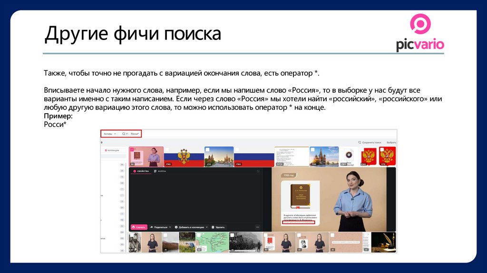Open the beige text-strip thumbnail
487x273 pixels.
(346, 242)
